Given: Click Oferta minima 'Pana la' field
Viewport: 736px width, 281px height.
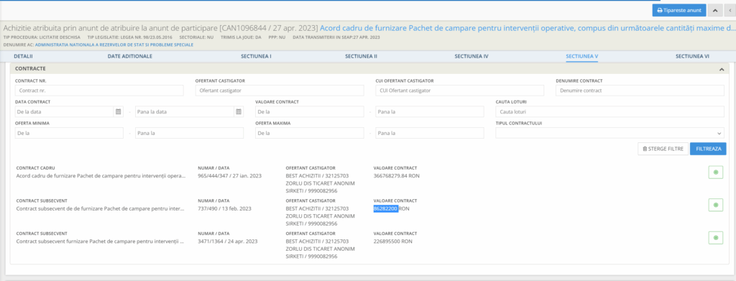Looking at the screenshot, I should coord(189,133).
